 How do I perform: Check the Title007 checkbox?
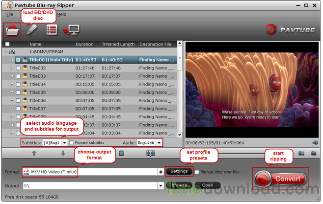coord(18,109)
